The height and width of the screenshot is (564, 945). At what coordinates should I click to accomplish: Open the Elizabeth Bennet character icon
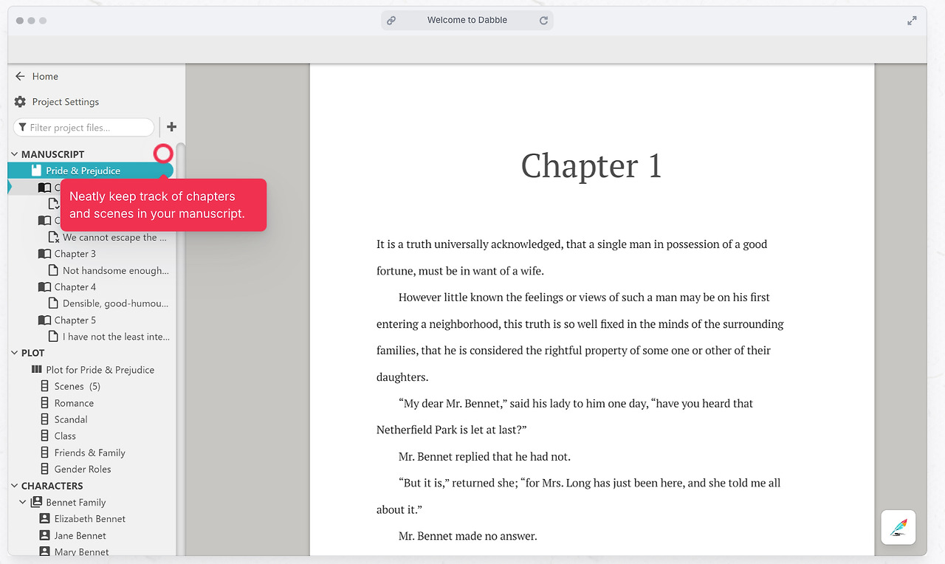[x=44, y=519]
